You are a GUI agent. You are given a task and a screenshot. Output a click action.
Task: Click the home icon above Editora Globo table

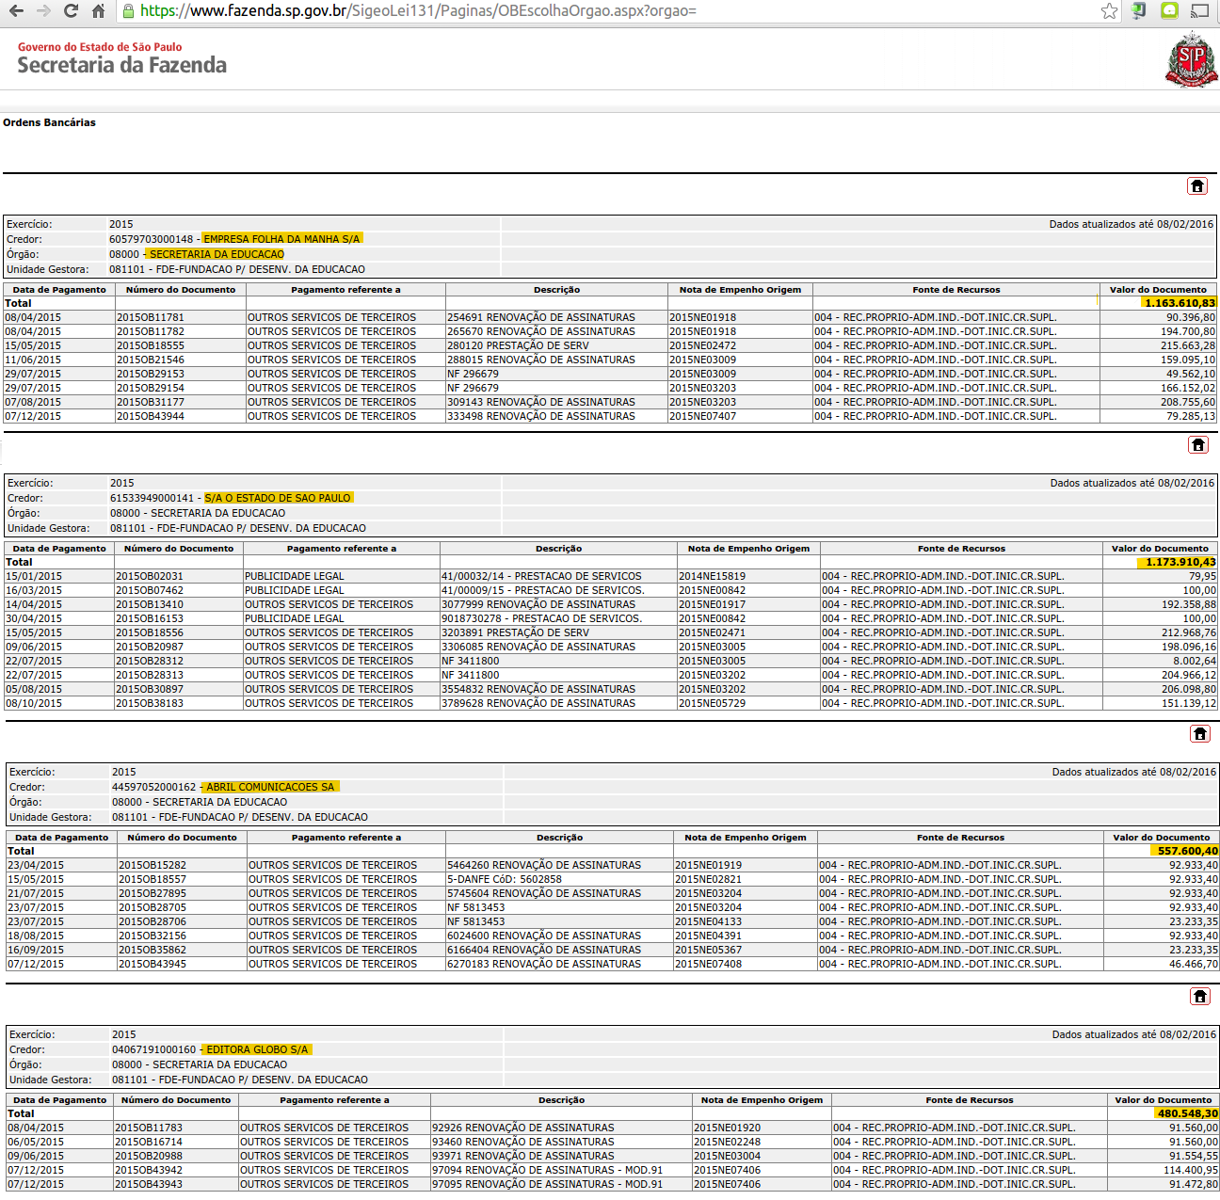click(1200, 997)
